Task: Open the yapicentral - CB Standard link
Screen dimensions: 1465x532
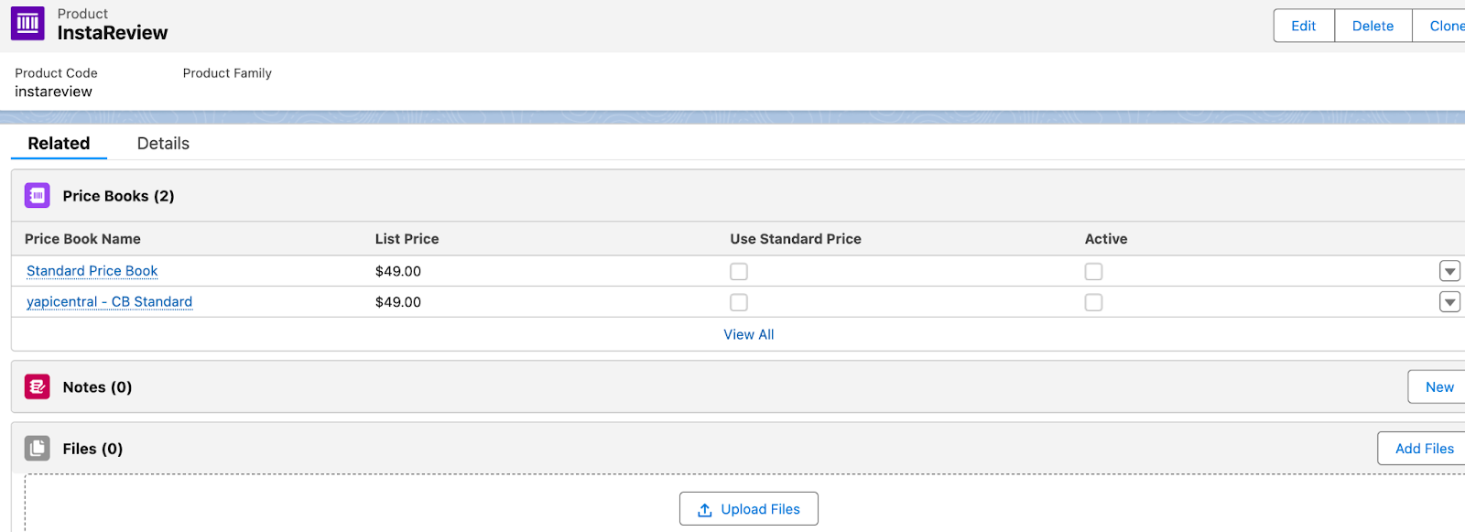Action: pyautogui.click(x=110, y=302)
